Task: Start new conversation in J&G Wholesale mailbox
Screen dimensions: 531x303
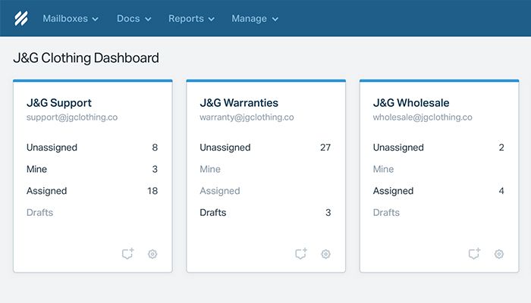Action: click(475, 255)
